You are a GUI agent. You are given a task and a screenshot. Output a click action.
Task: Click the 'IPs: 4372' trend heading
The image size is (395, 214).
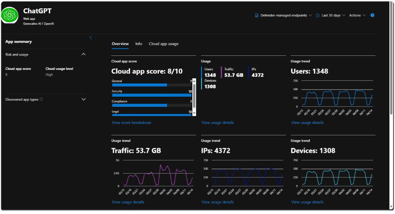coord(215,151)
